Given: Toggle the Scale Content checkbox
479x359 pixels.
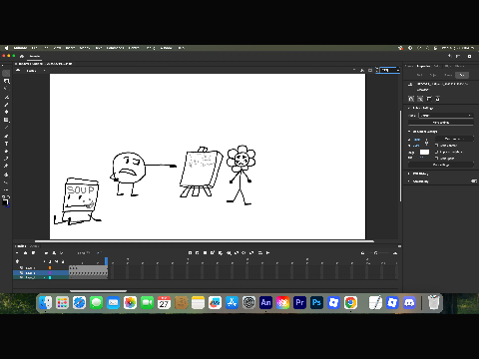Looking at the screenshot, I should click(437, 146).
